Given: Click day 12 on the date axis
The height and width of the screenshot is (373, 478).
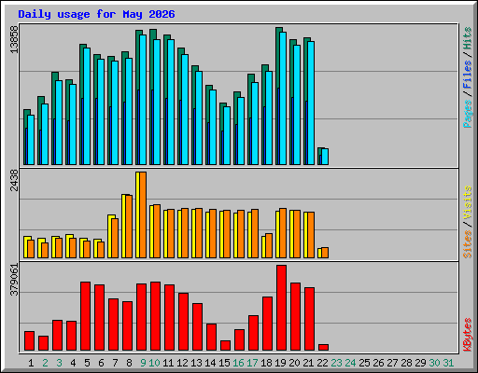Looking at the screenshot, I should (182, 363).
